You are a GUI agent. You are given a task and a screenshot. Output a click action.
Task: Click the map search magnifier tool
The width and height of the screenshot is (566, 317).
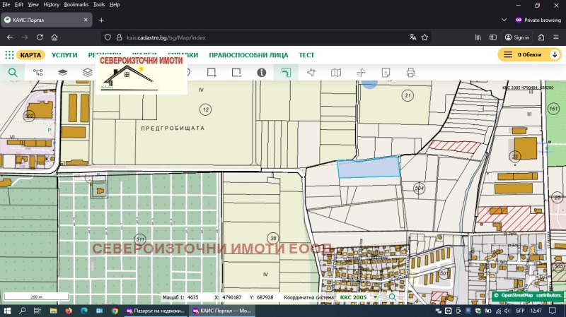click(13, 72)
